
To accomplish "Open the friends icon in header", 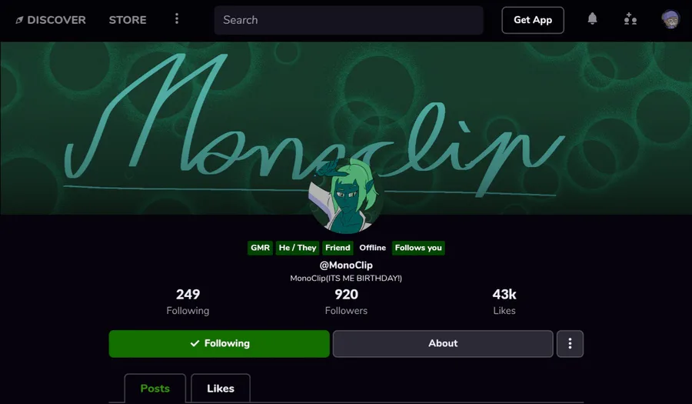I will pos(630,19).
